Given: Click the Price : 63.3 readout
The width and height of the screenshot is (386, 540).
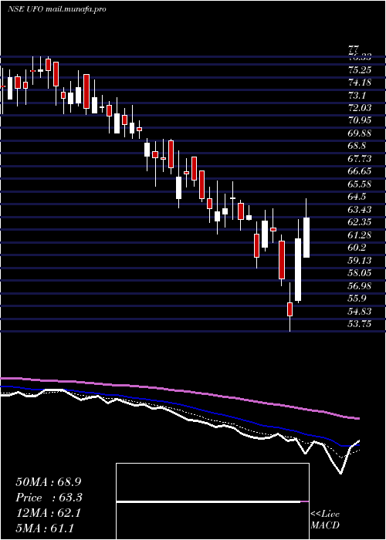Looking at the screenshot, I should coord(49,498).
